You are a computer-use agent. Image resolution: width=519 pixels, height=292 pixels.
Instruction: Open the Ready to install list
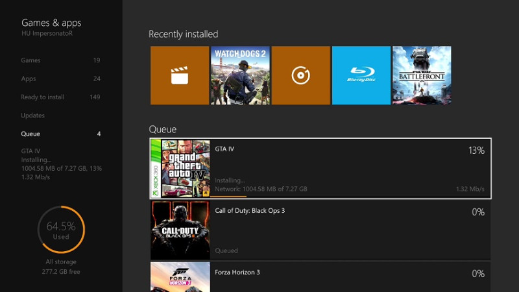click(x=42, y=97)
